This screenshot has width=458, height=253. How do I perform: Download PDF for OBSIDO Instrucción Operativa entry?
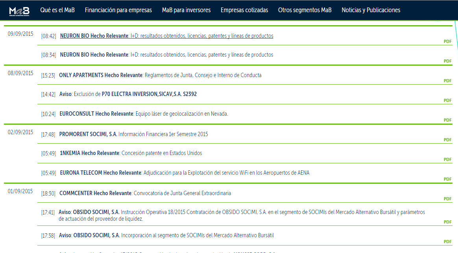pyautogui.click(x=447, y=222)
